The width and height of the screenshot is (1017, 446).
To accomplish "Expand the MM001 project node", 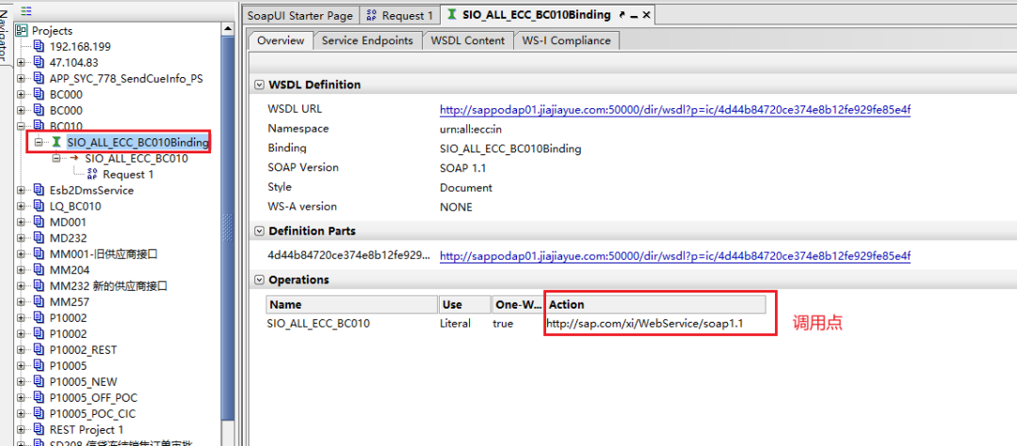I will [x=21, y=254].
